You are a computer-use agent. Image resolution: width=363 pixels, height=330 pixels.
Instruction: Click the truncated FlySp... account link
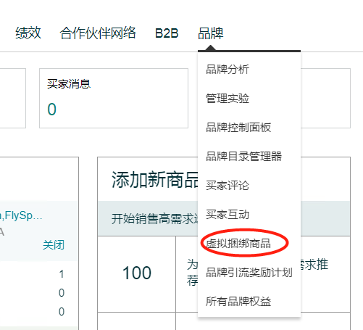click(21, 215)
